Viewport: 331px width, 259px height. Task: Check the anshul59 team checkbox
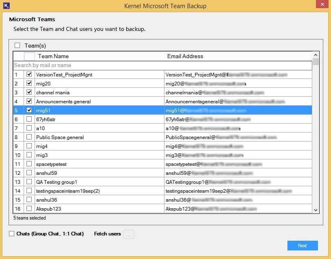coord(29,173)
